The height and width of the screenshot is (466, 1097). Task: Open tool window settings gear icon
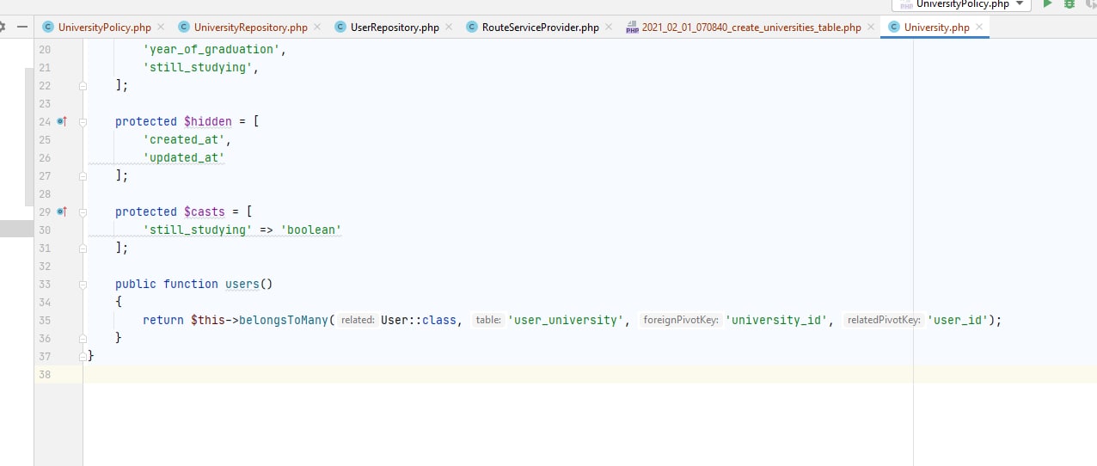(3, 27)
